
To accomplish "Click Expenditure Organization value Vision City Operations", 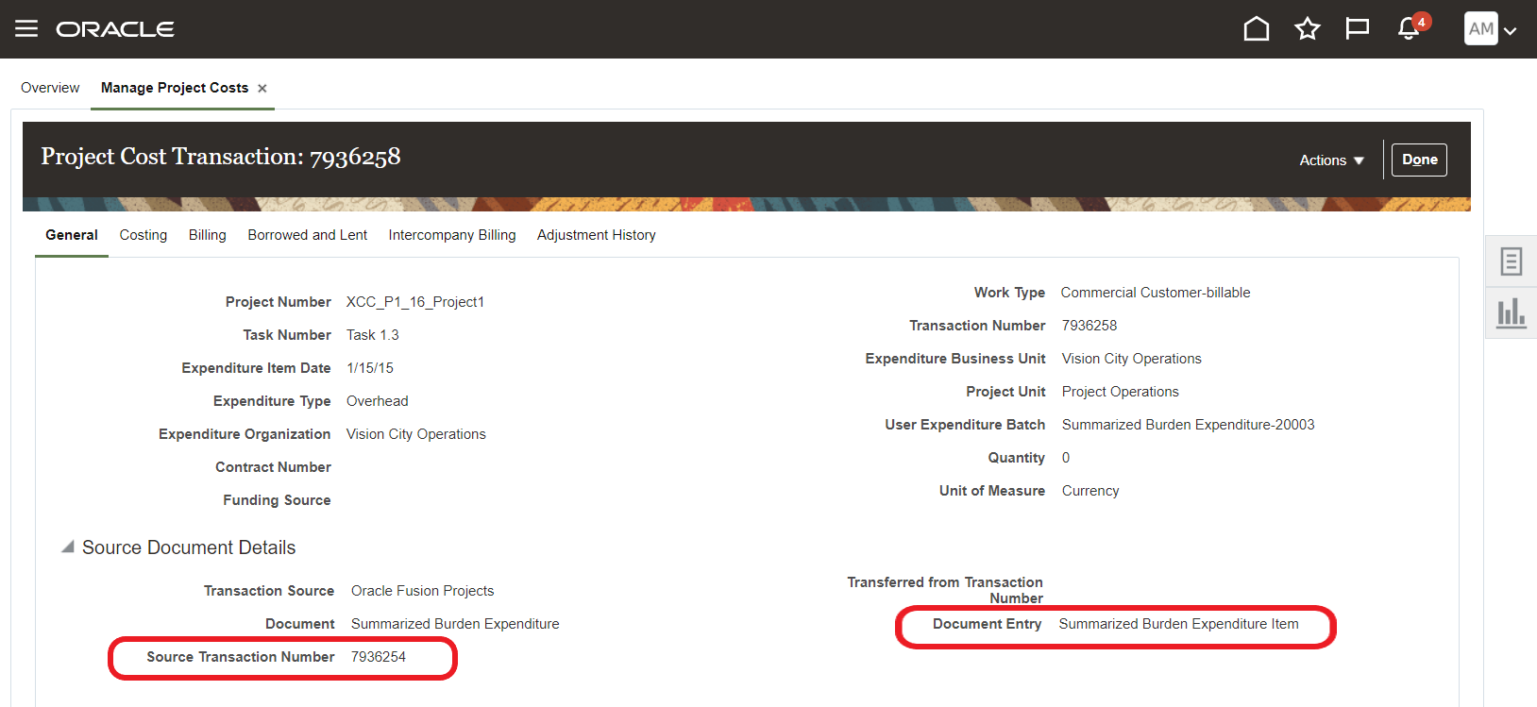I will [x=416, y=434].
